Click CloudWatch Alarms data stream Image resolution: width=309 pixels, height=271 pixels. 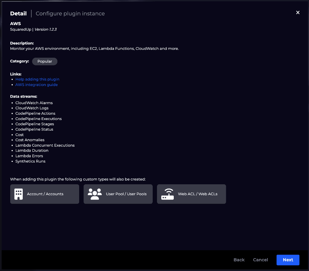pyautogui.click(x=34, y=103)
